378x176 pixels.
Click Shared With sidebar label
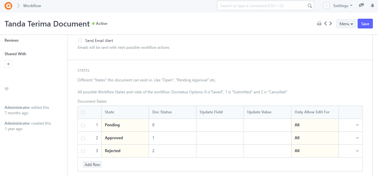click(x=16, y=54)
